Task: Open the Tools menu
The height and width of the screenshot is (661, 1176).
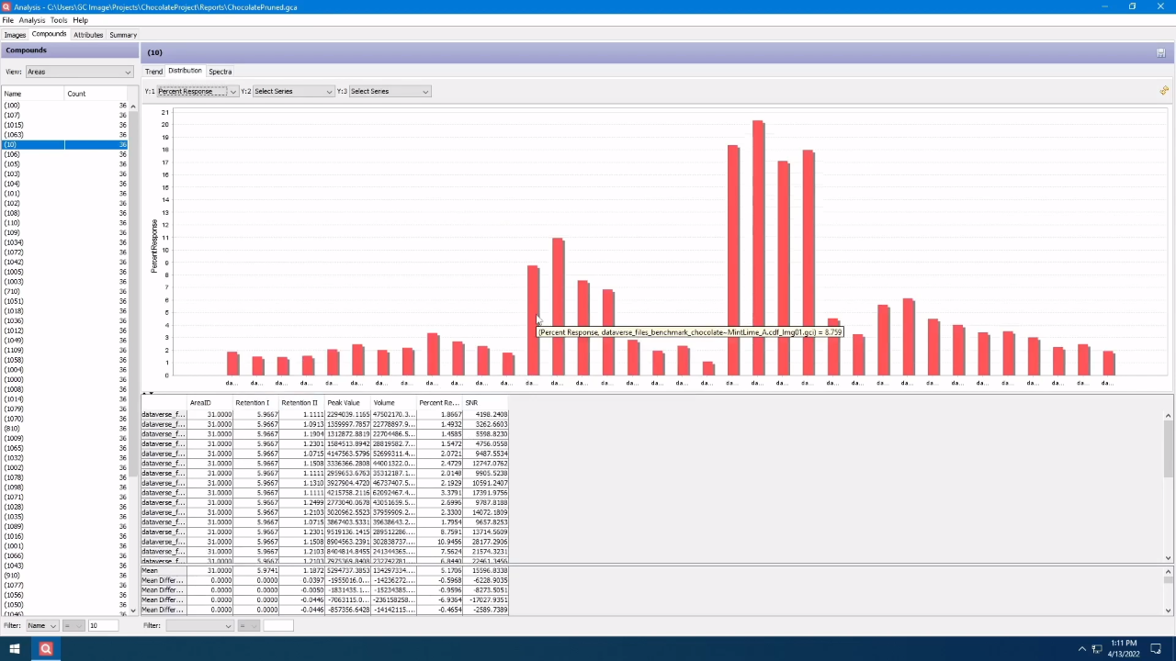Action: point(59,20)
